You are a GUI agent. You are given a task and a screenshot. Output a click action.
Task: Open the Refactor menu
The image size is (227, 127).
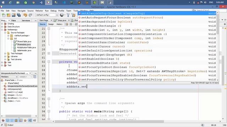39,11
